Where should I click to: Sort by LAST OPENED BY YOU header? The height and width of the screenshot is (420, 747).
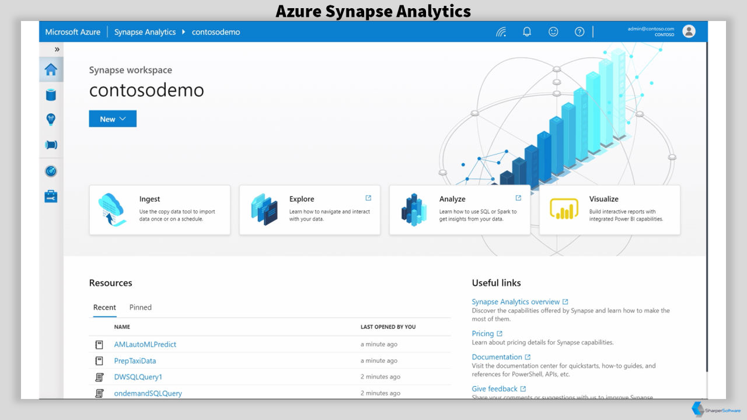coord(388,327)
